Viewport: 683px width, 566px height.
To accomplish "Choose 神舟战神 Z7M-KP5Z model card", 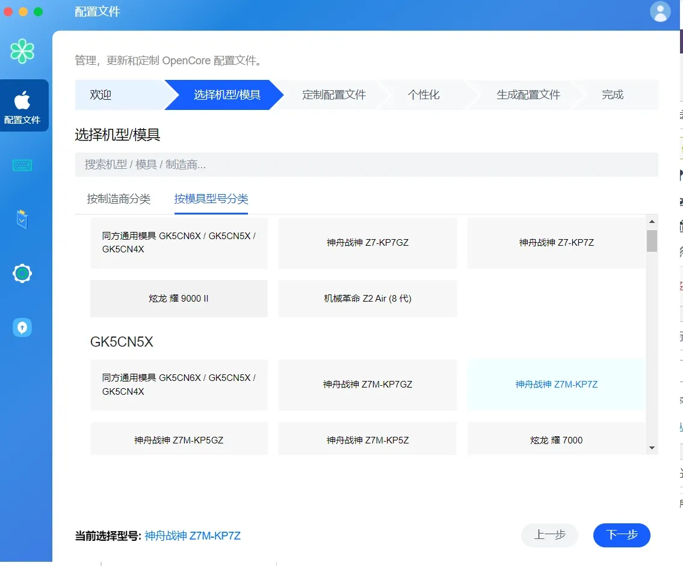I will point(368,439).
